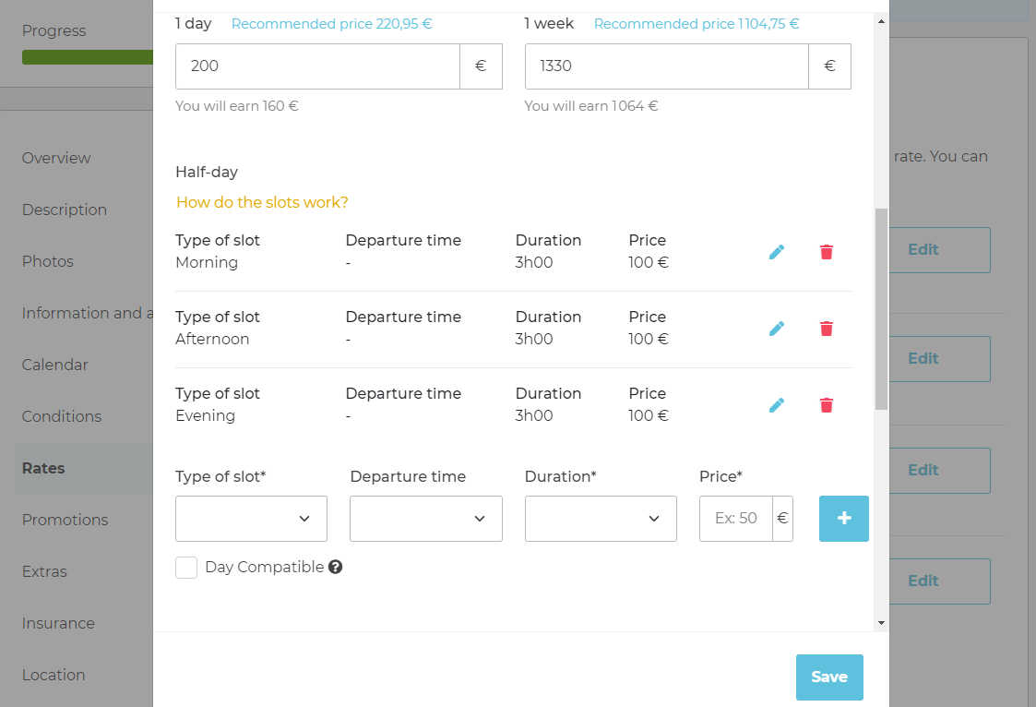Open the Calendar sidebar section
1036x707 pixels.
click(x=54, y=365)
